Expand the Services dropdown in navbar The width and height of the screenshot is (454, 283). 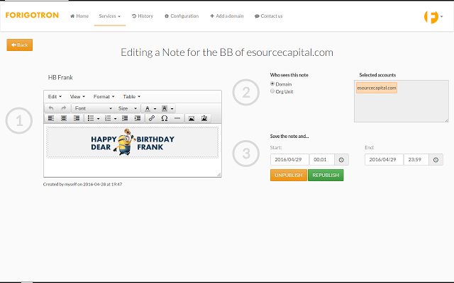tap(109, 16)
